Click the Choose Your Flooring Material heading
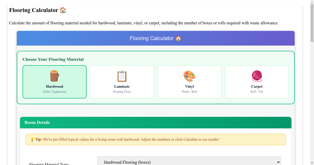 pos(53,59)
